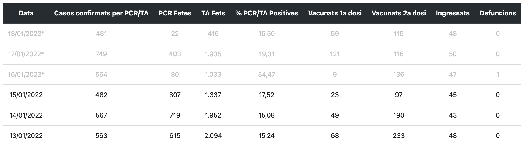Viewport: 524px width, 149px height.
Task: Select the % PCR/TA Positives header
Action: 267,13
